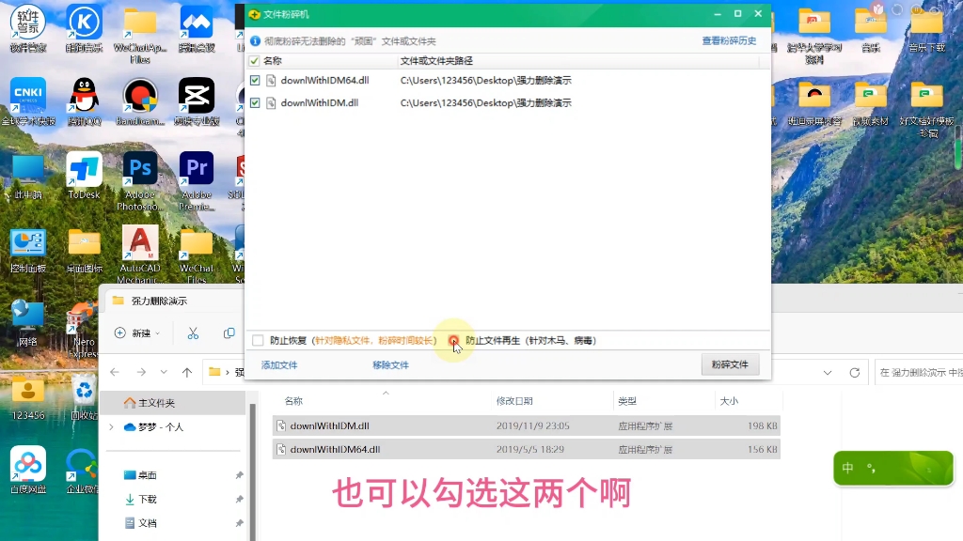Click the Copy icon in Explorer toolbar

[x=229, y=332]
